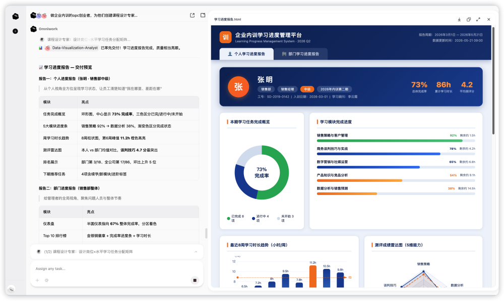This screenshot has width=504, height=301.
Task: Click the 销售部 tag on the profile card
Action: pyautogui.click(x=266, y=89)
